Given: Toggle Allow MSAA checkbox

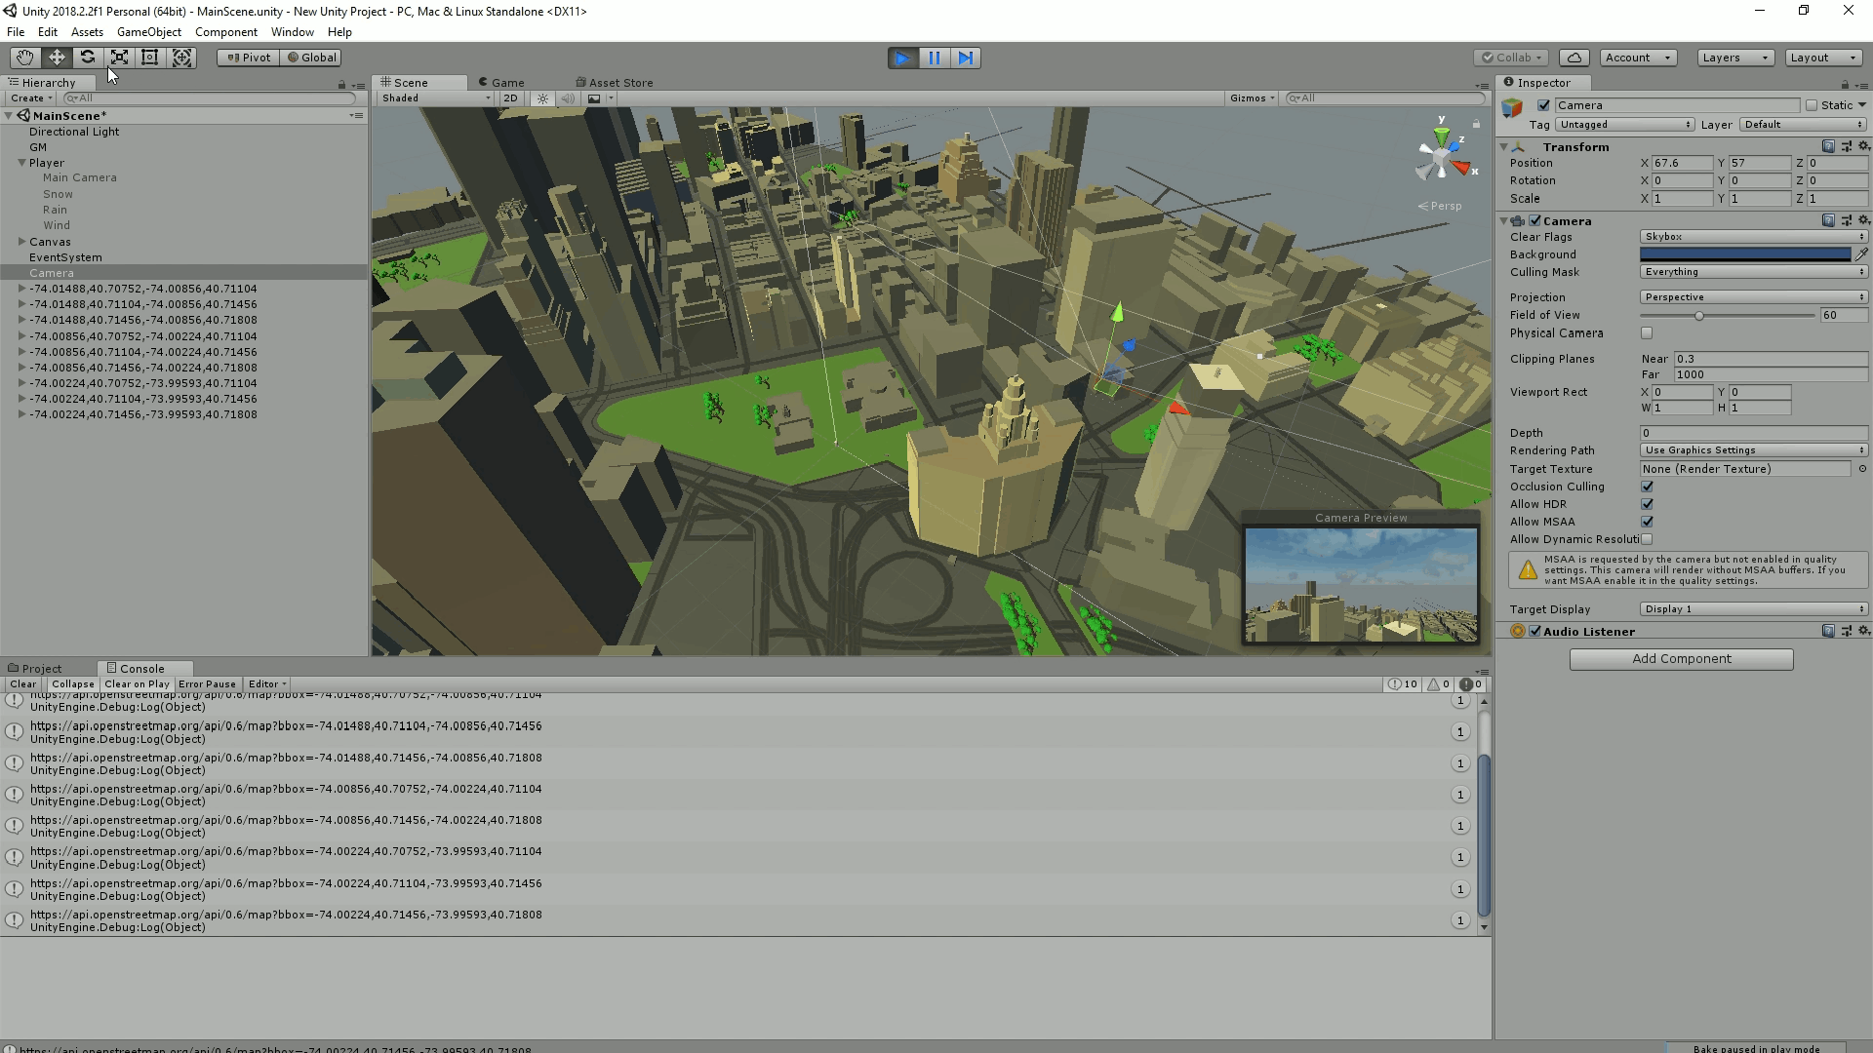Looking at the screenshot, I should [x=1647, y=522].
